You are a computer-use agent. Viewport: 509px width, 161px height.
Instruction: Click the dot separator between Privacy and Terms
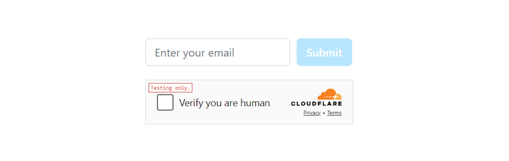(x=324, y=113)
